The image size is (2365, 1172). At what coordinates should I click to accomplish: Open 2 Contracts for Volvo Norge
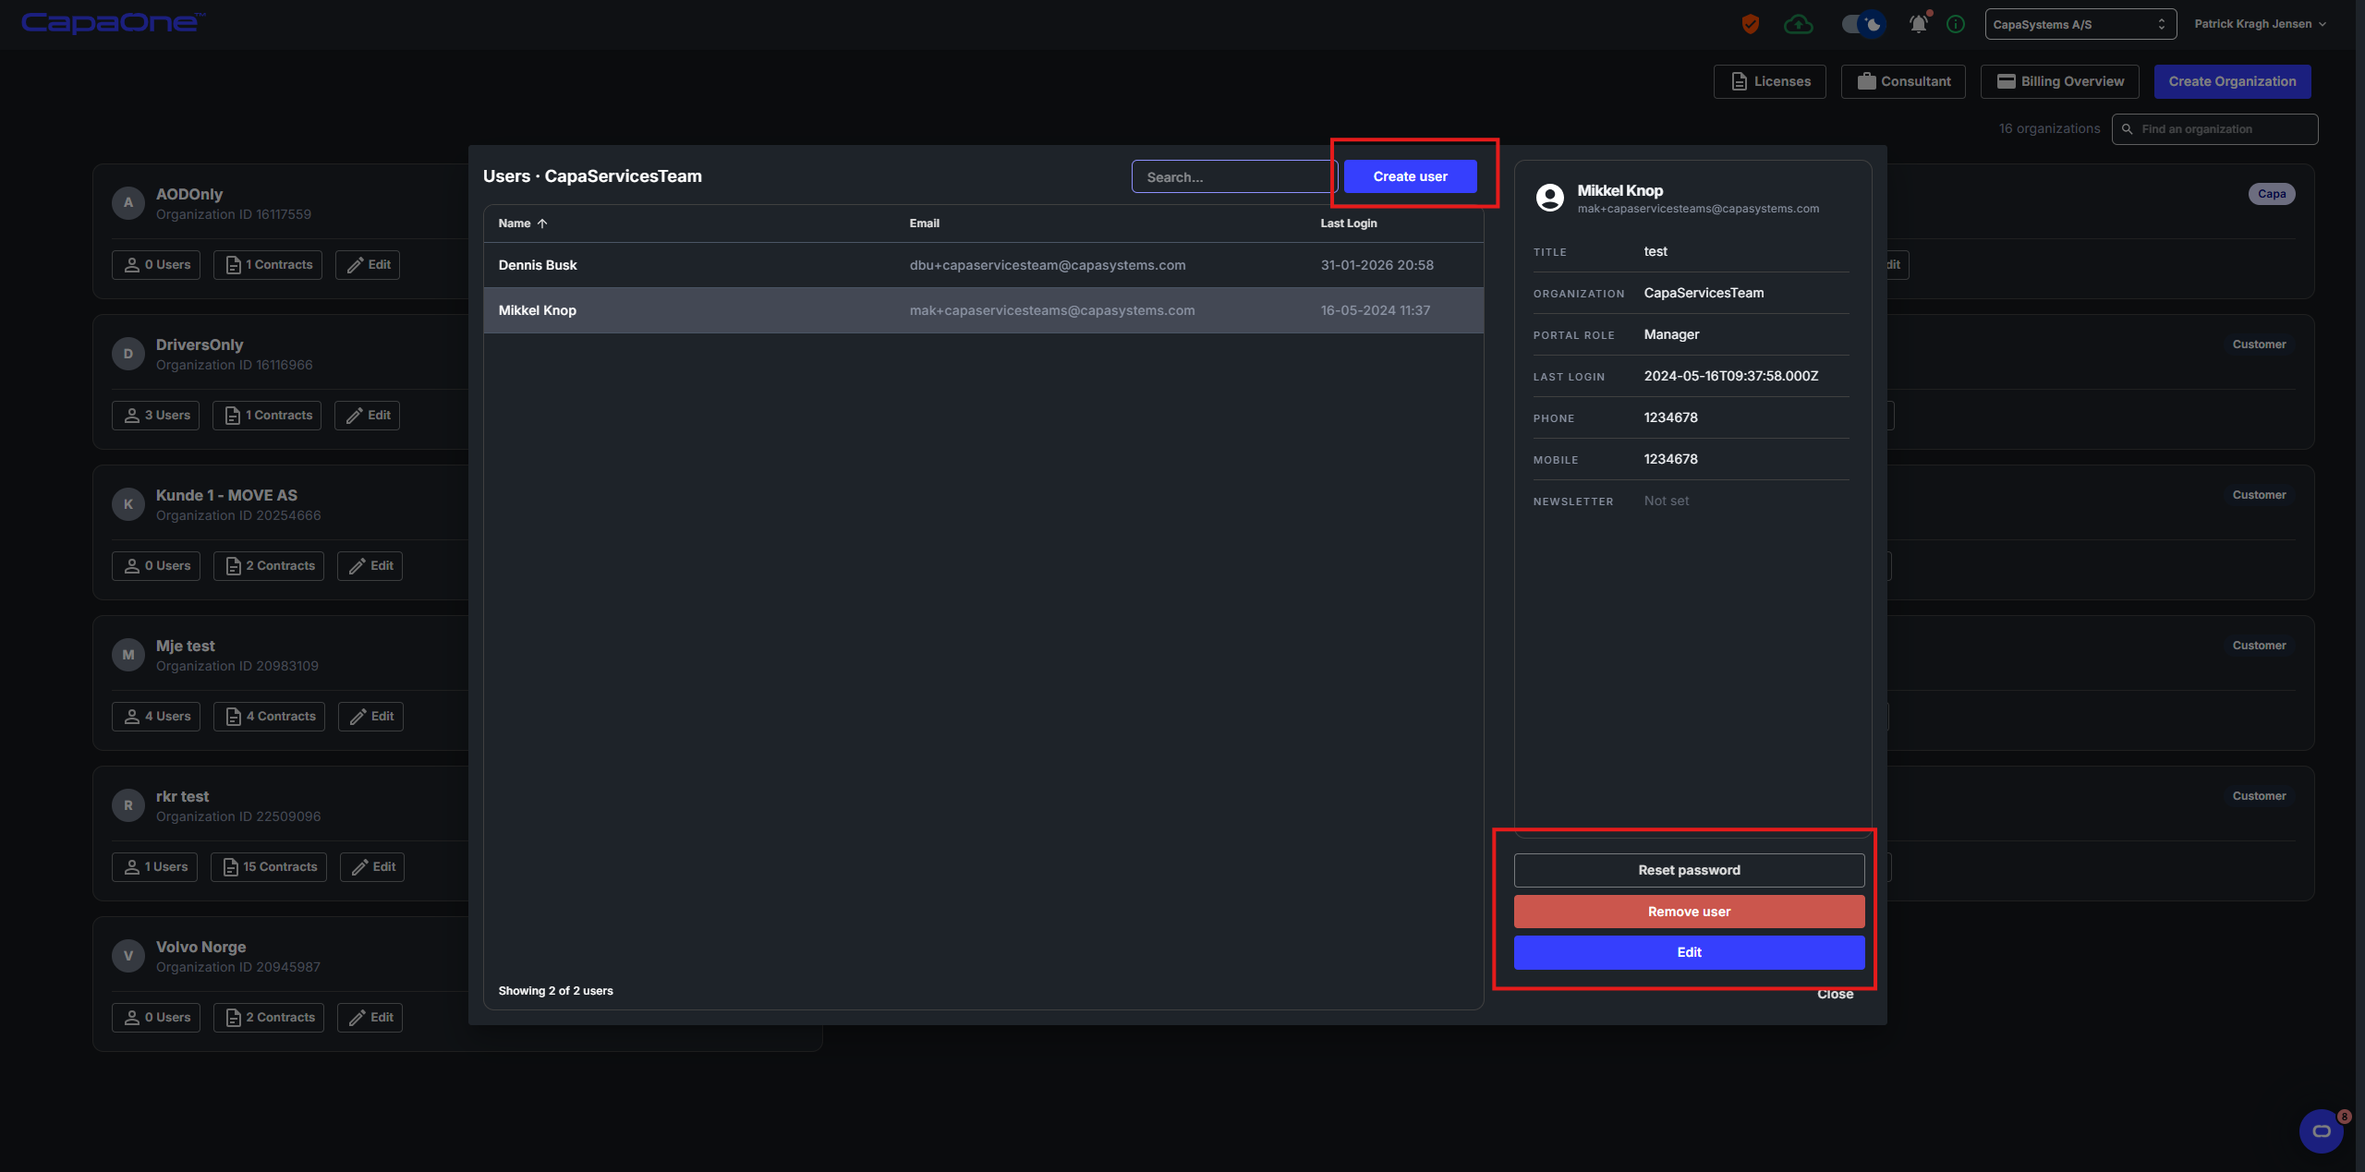(269, 1018)
